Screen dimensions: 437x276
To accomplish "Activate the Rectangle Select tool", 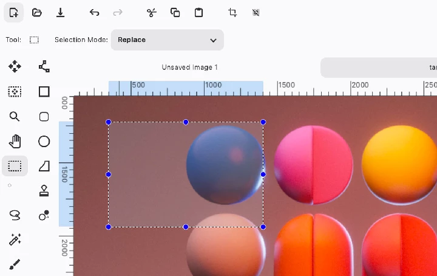I will click(15, 165).
